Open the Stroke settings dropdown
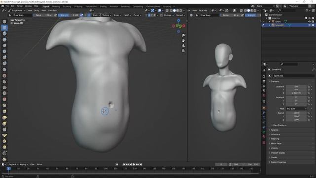The height and width of the screenshot is (178, 316). coord(117,15)
